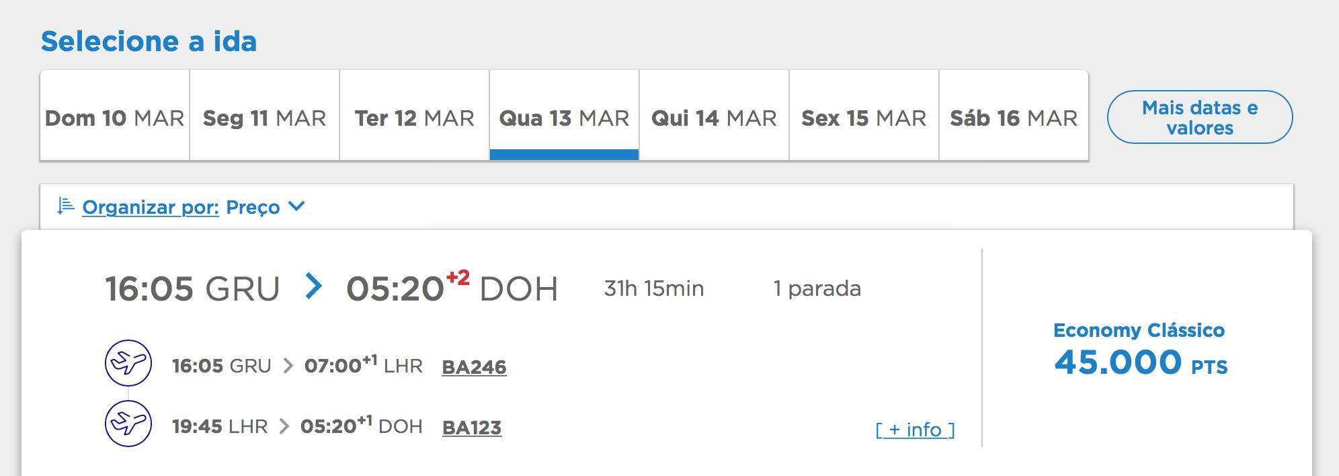
Task: Expand the Preço sort dropdown chevron
Action: click(x=296, y=206)
